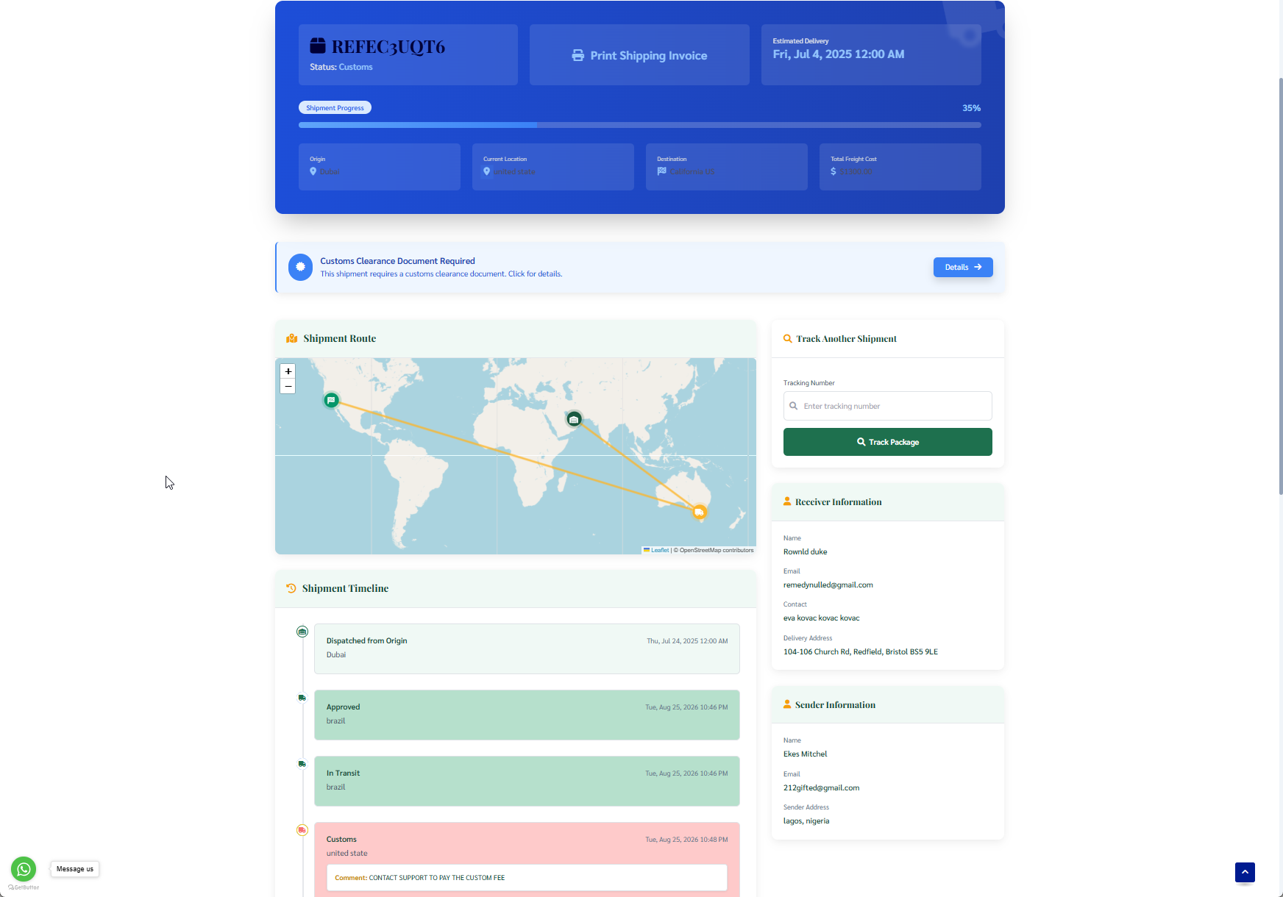Click the Shipment Progress label pill
The image size is (1283, 897).
335,107
